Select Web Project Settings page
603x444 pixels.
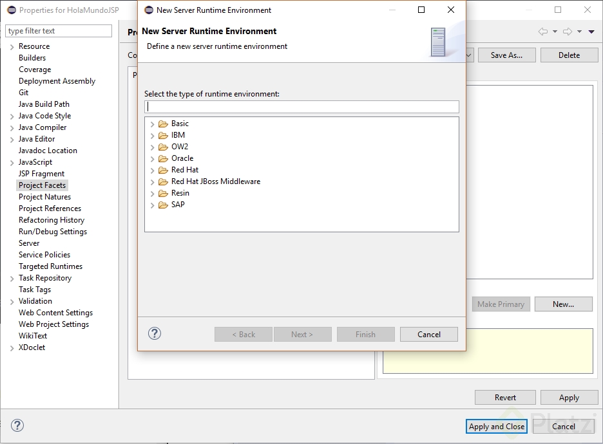click(x=54, y=324)
